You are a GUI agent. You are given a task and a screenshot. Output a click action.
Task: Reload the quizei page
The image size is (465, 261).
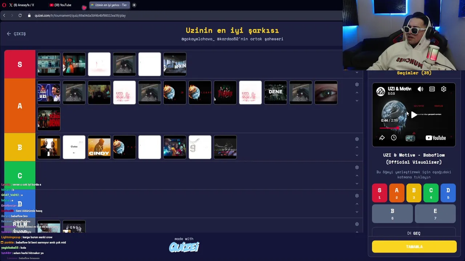pyautogui.click(x=20, y=15)
